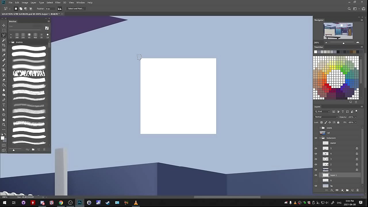Click the Select and Mask button

76,9
